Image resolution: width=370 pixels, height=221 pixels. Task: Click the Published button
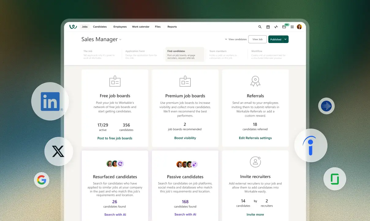(276, 39)
